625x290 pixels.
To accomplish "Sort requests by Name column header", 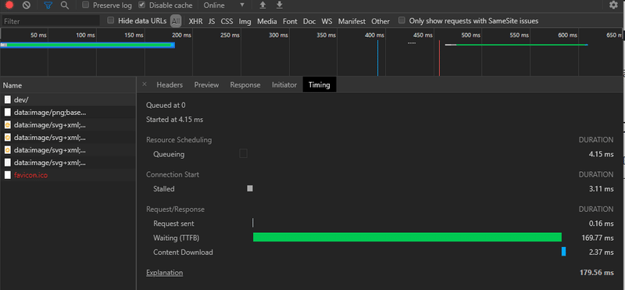I will [68, 85].
